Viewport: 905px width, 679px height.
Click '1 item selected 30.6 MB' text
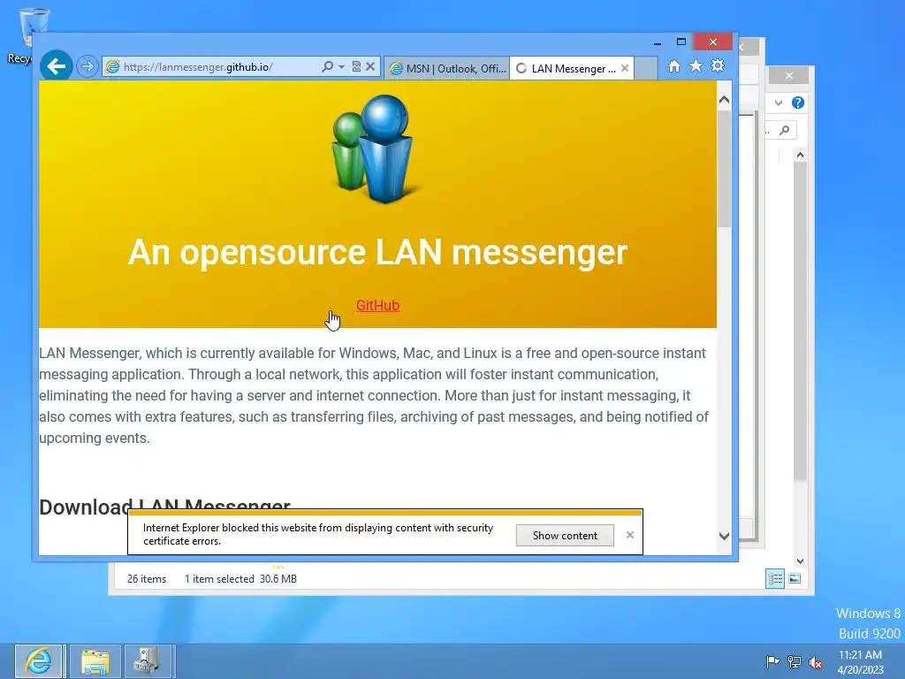coord(240,579)
